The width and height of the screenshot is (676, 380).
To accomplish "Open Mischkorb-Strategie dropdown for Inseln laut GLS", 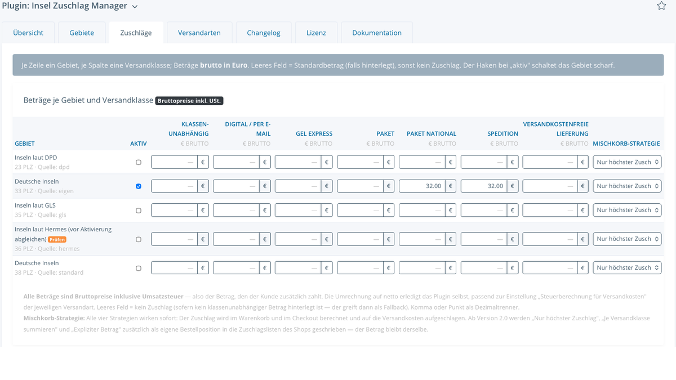I will point(627,210).
